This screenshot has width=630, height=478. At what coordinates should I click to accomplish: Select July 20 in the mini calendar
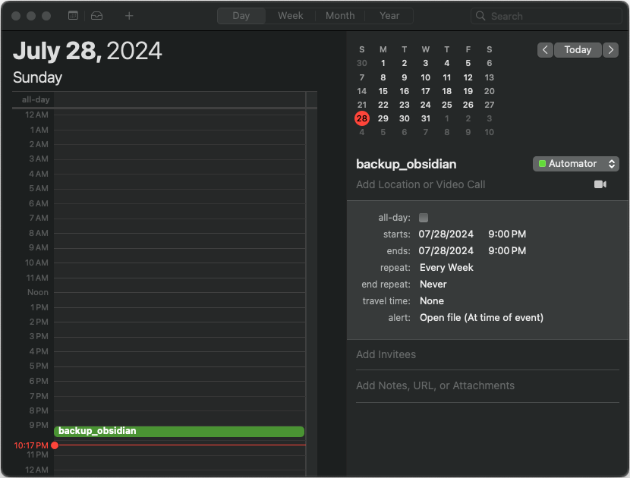pyautogui.click(x=489, y=91)
